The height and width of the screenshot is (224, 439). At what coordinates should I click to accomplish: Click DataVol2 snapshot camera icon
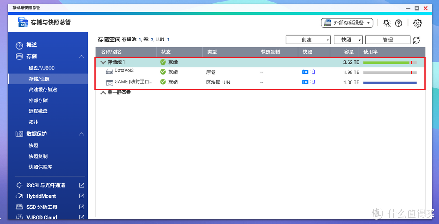(305, 72)
